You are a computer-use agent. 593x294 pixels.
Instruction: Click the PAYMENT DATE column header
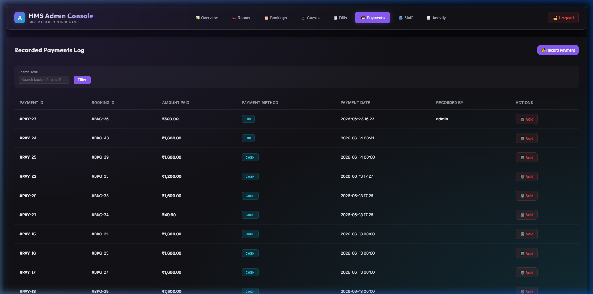355,103
